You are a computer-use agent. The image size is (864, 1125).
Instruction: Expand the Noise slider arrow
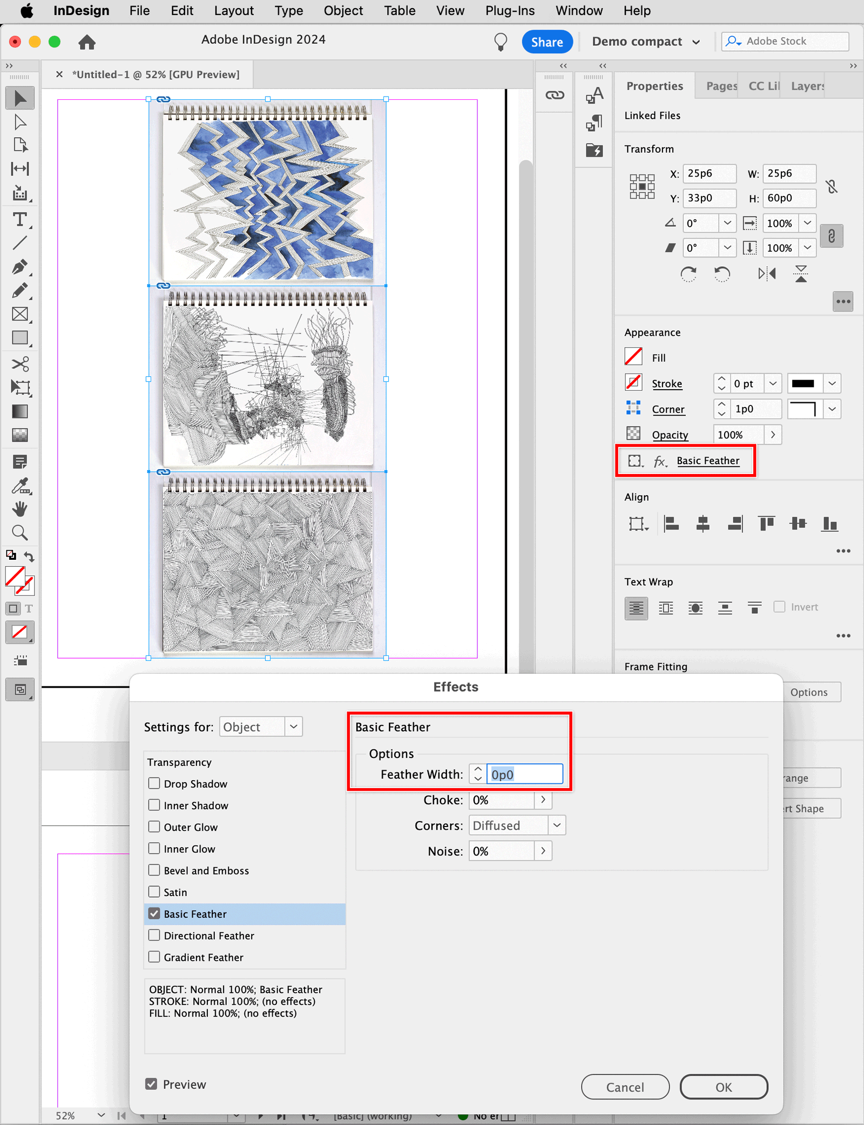[543, 851]
